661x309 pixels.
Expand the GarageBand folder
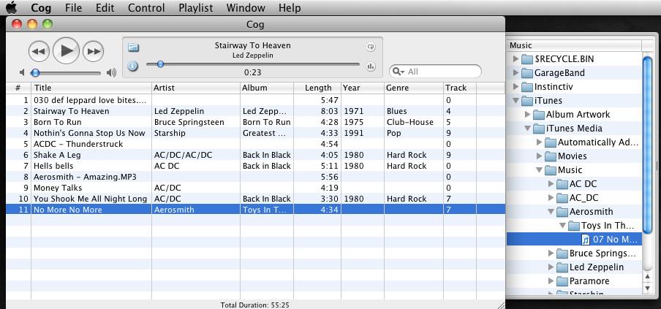[x=515, y=73]
